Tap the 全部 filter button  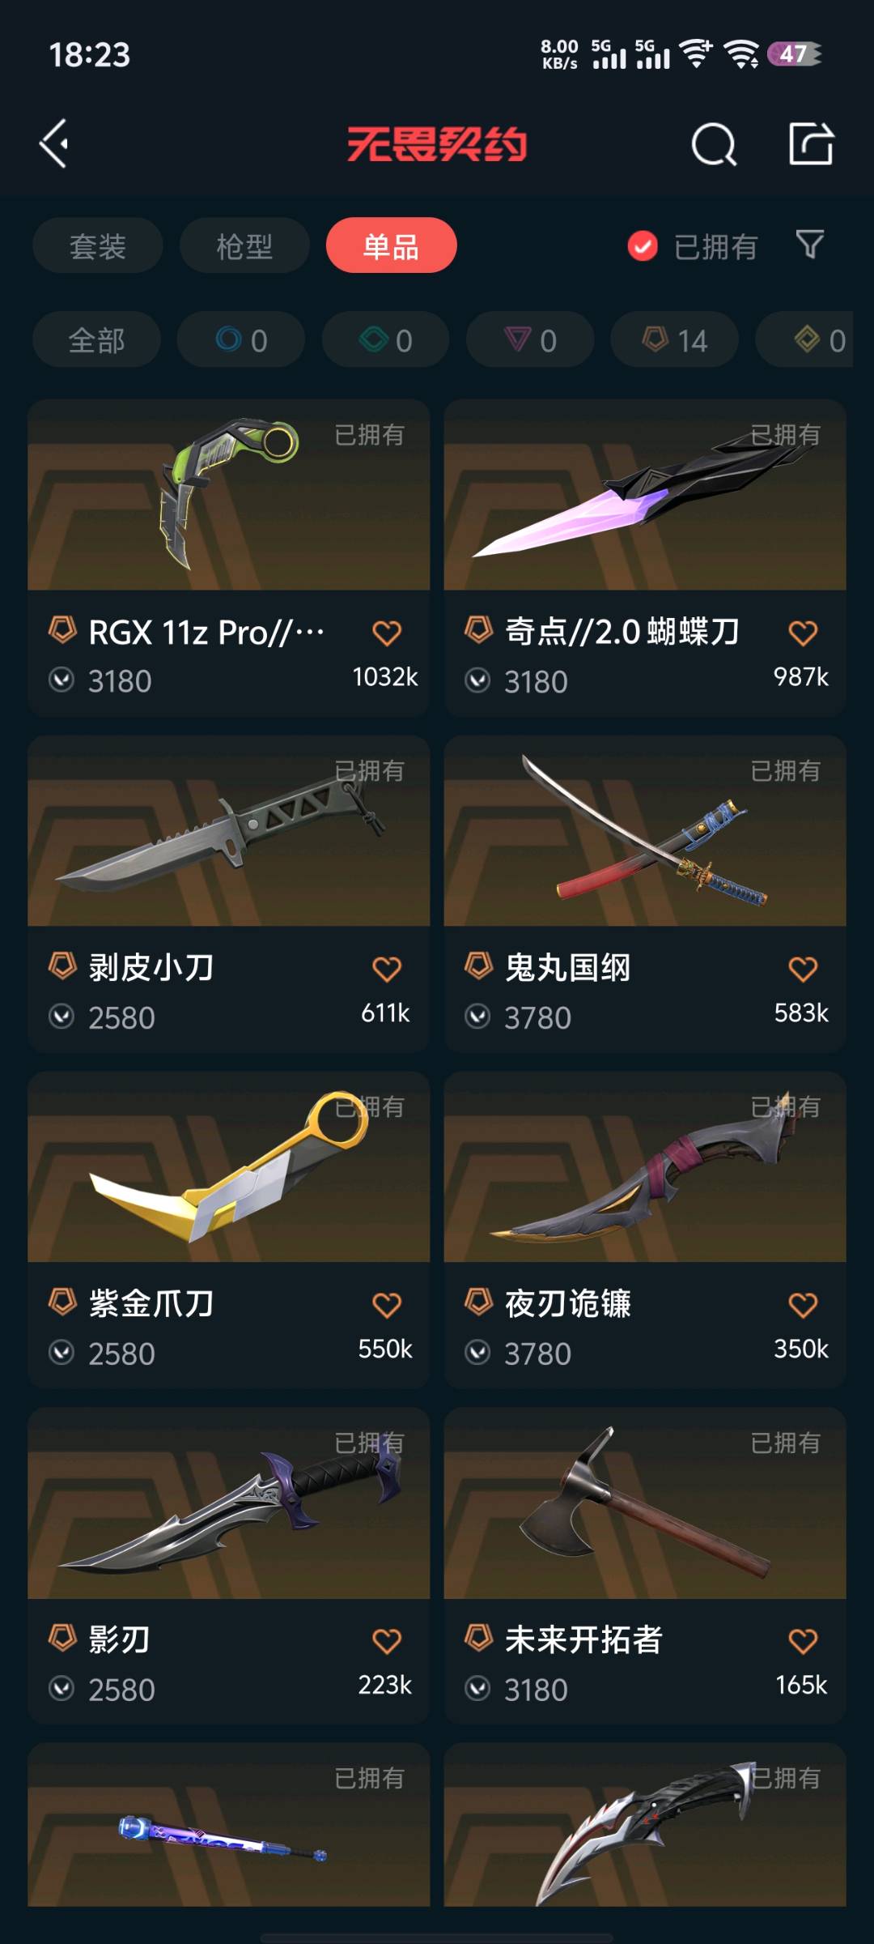pyautogui.click(x=96, y=339)
